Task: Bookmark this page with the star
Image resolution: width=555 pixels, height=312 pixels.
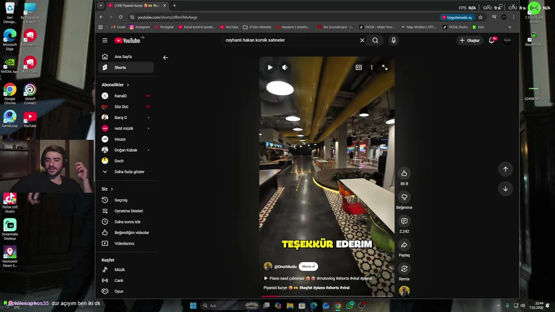Action: 480,17
